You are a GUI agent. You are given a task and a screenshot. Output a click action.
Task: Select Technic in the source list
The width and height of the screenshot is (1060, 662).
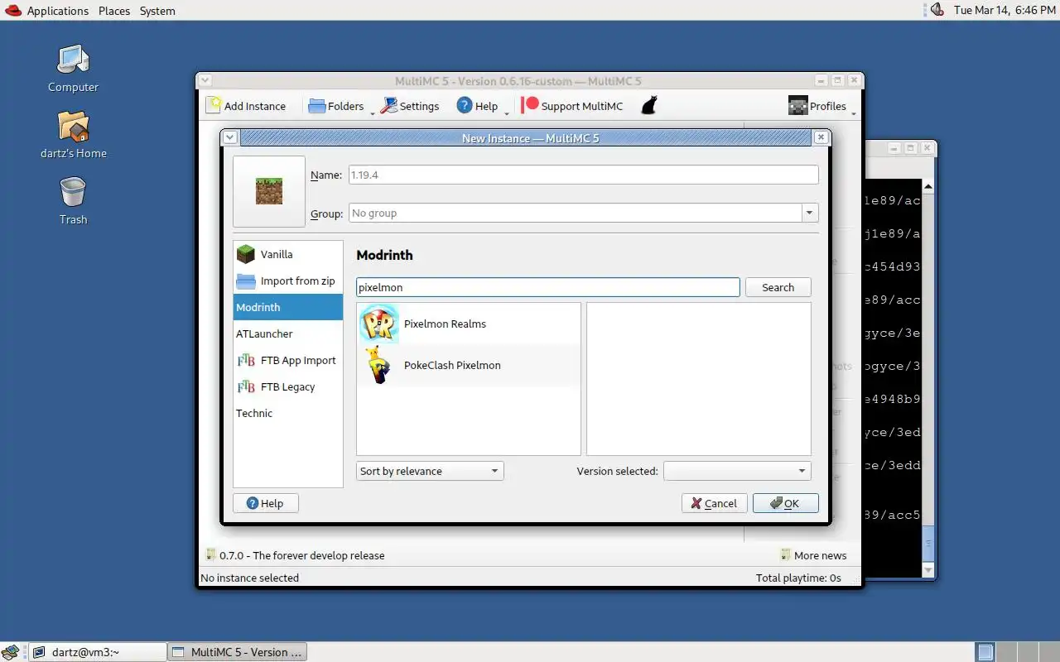click(x=288, y=413)
